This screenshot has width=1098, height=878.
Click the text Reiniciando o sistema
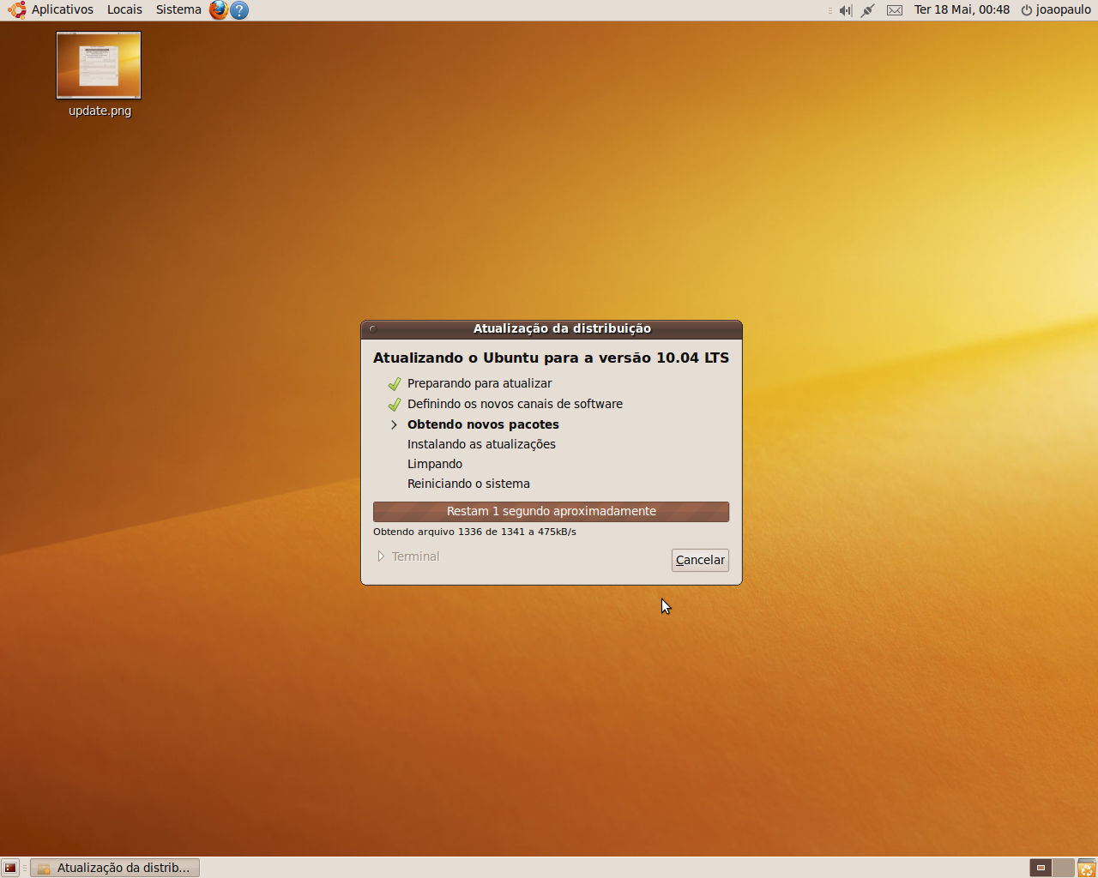468,484
